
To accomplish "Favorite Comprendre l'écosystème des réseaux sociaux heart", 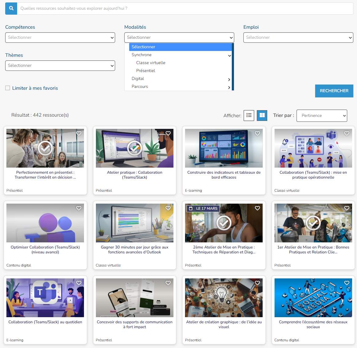I will click(347, 283).
